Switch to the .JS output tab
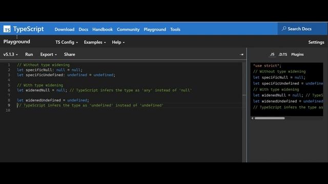This screenshot has height=184, width=328. coord(272,54)
